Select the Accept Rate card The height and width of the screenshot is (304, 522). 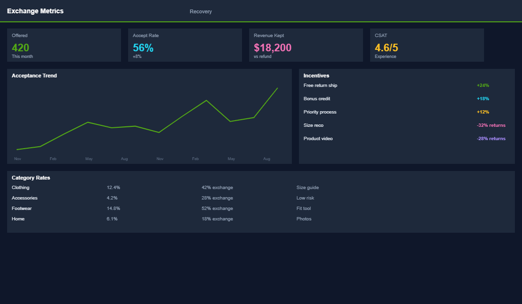[185, 45]
